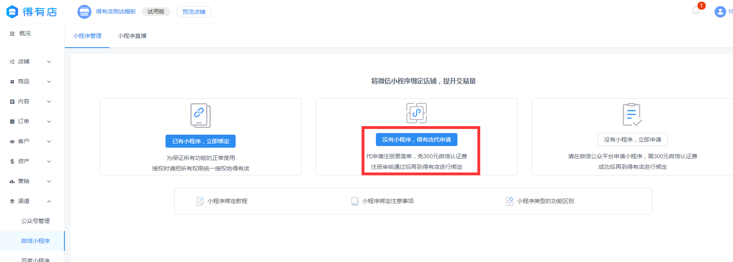Click the 资产 dollar icon

coord(12,162)
